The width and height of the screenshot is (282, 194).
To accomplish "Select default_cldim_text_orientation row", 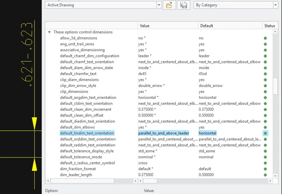I will (x=86, y=103).
